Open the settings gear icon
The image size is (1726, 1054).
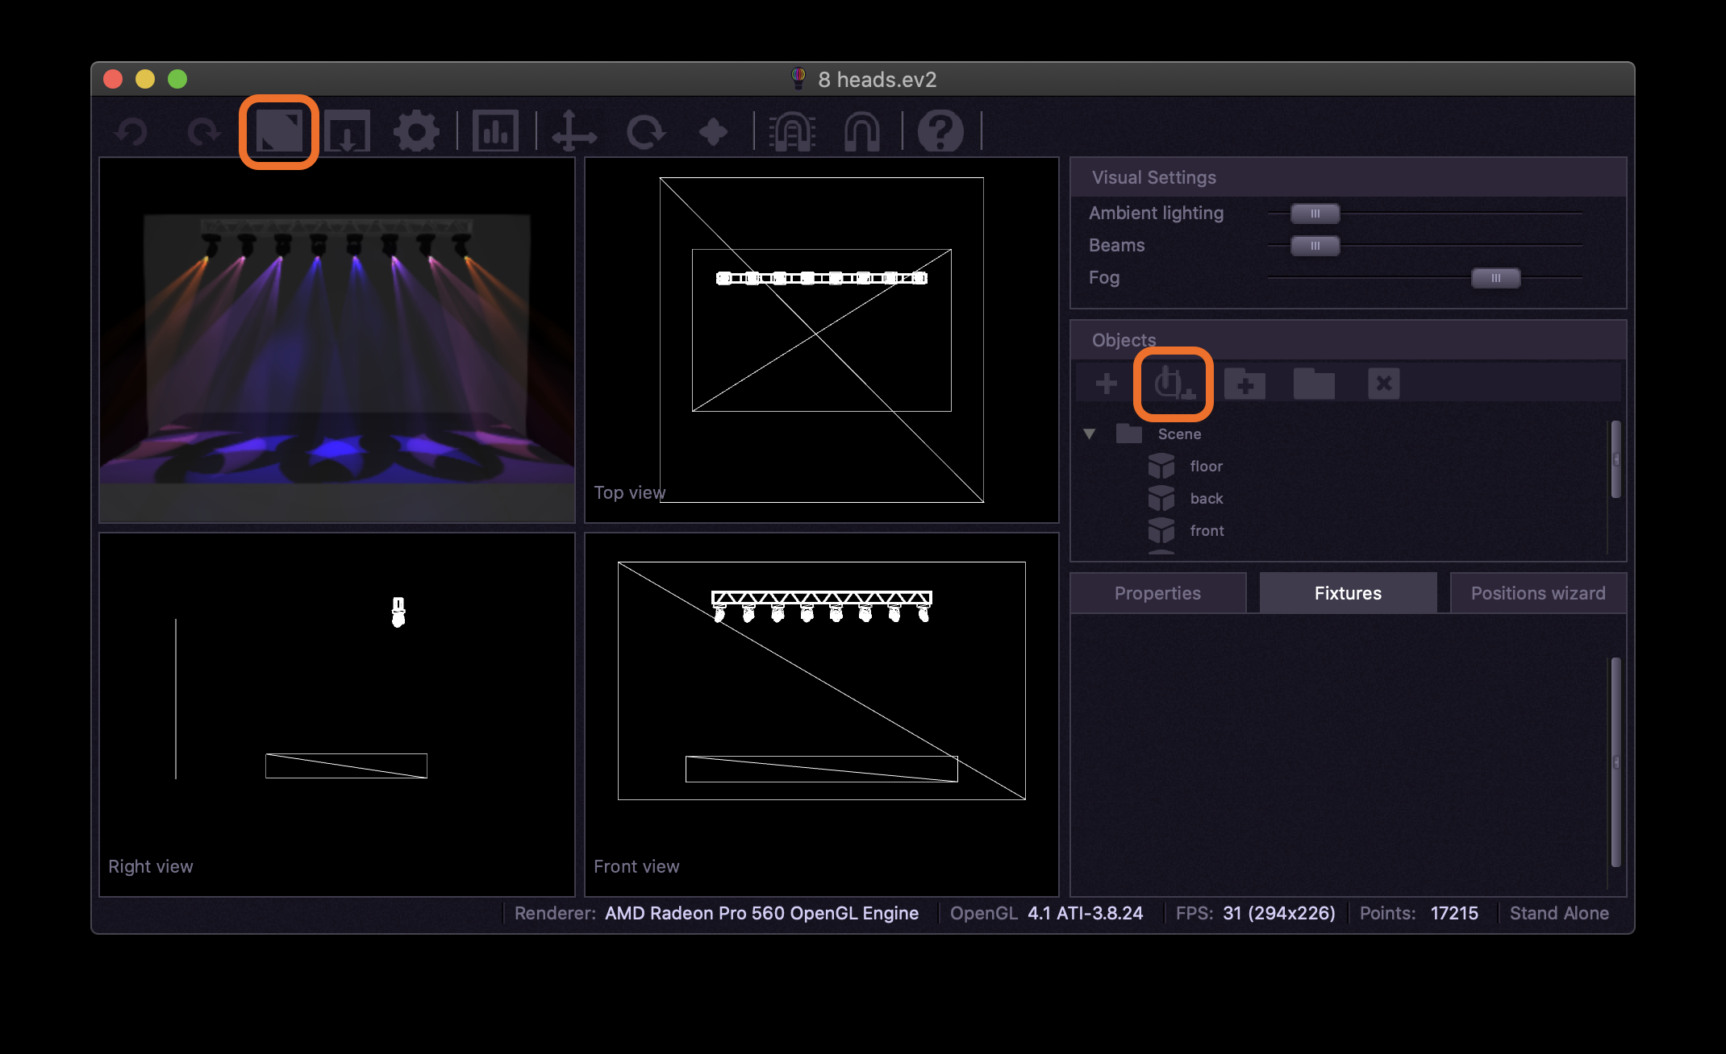[416, 131]
